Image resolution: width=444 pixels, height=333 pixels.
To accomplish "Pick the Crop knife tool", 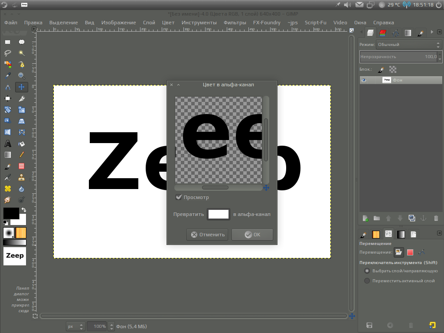I will pos(22,98).
